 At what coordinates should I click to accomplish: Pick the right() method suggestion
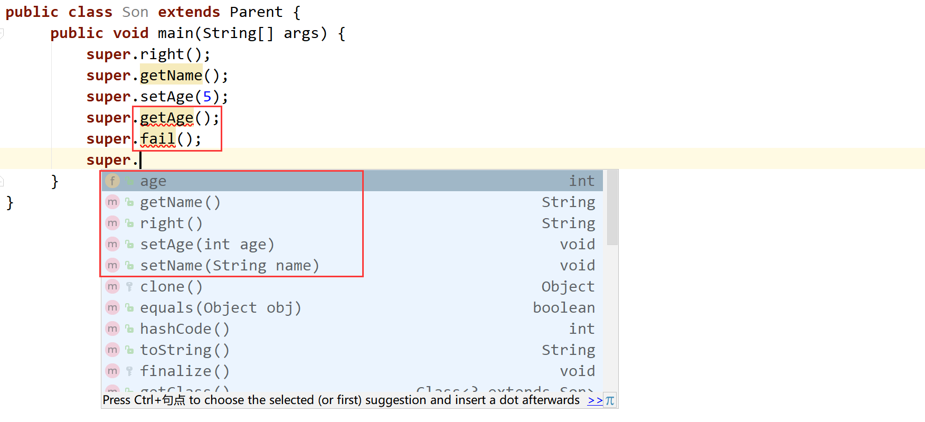pyautogui.click(x=352, y=223)
